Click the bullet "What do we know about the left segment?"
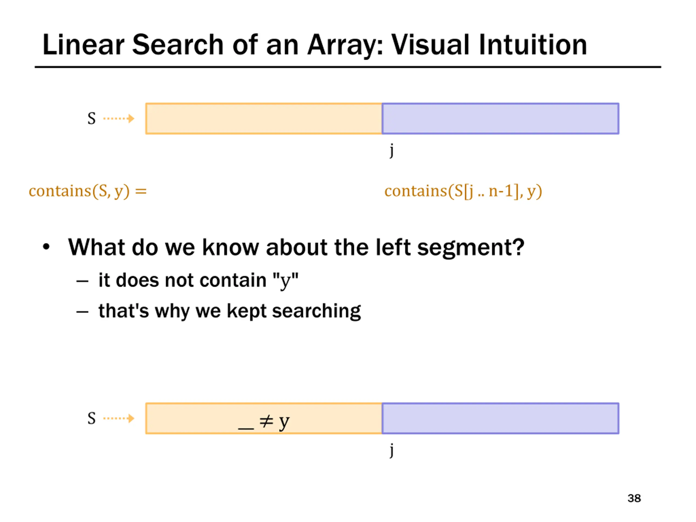696x522 pixels. 296,247
